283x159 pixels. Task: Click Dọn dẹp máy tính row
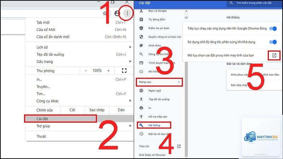[x=254, y=85]
